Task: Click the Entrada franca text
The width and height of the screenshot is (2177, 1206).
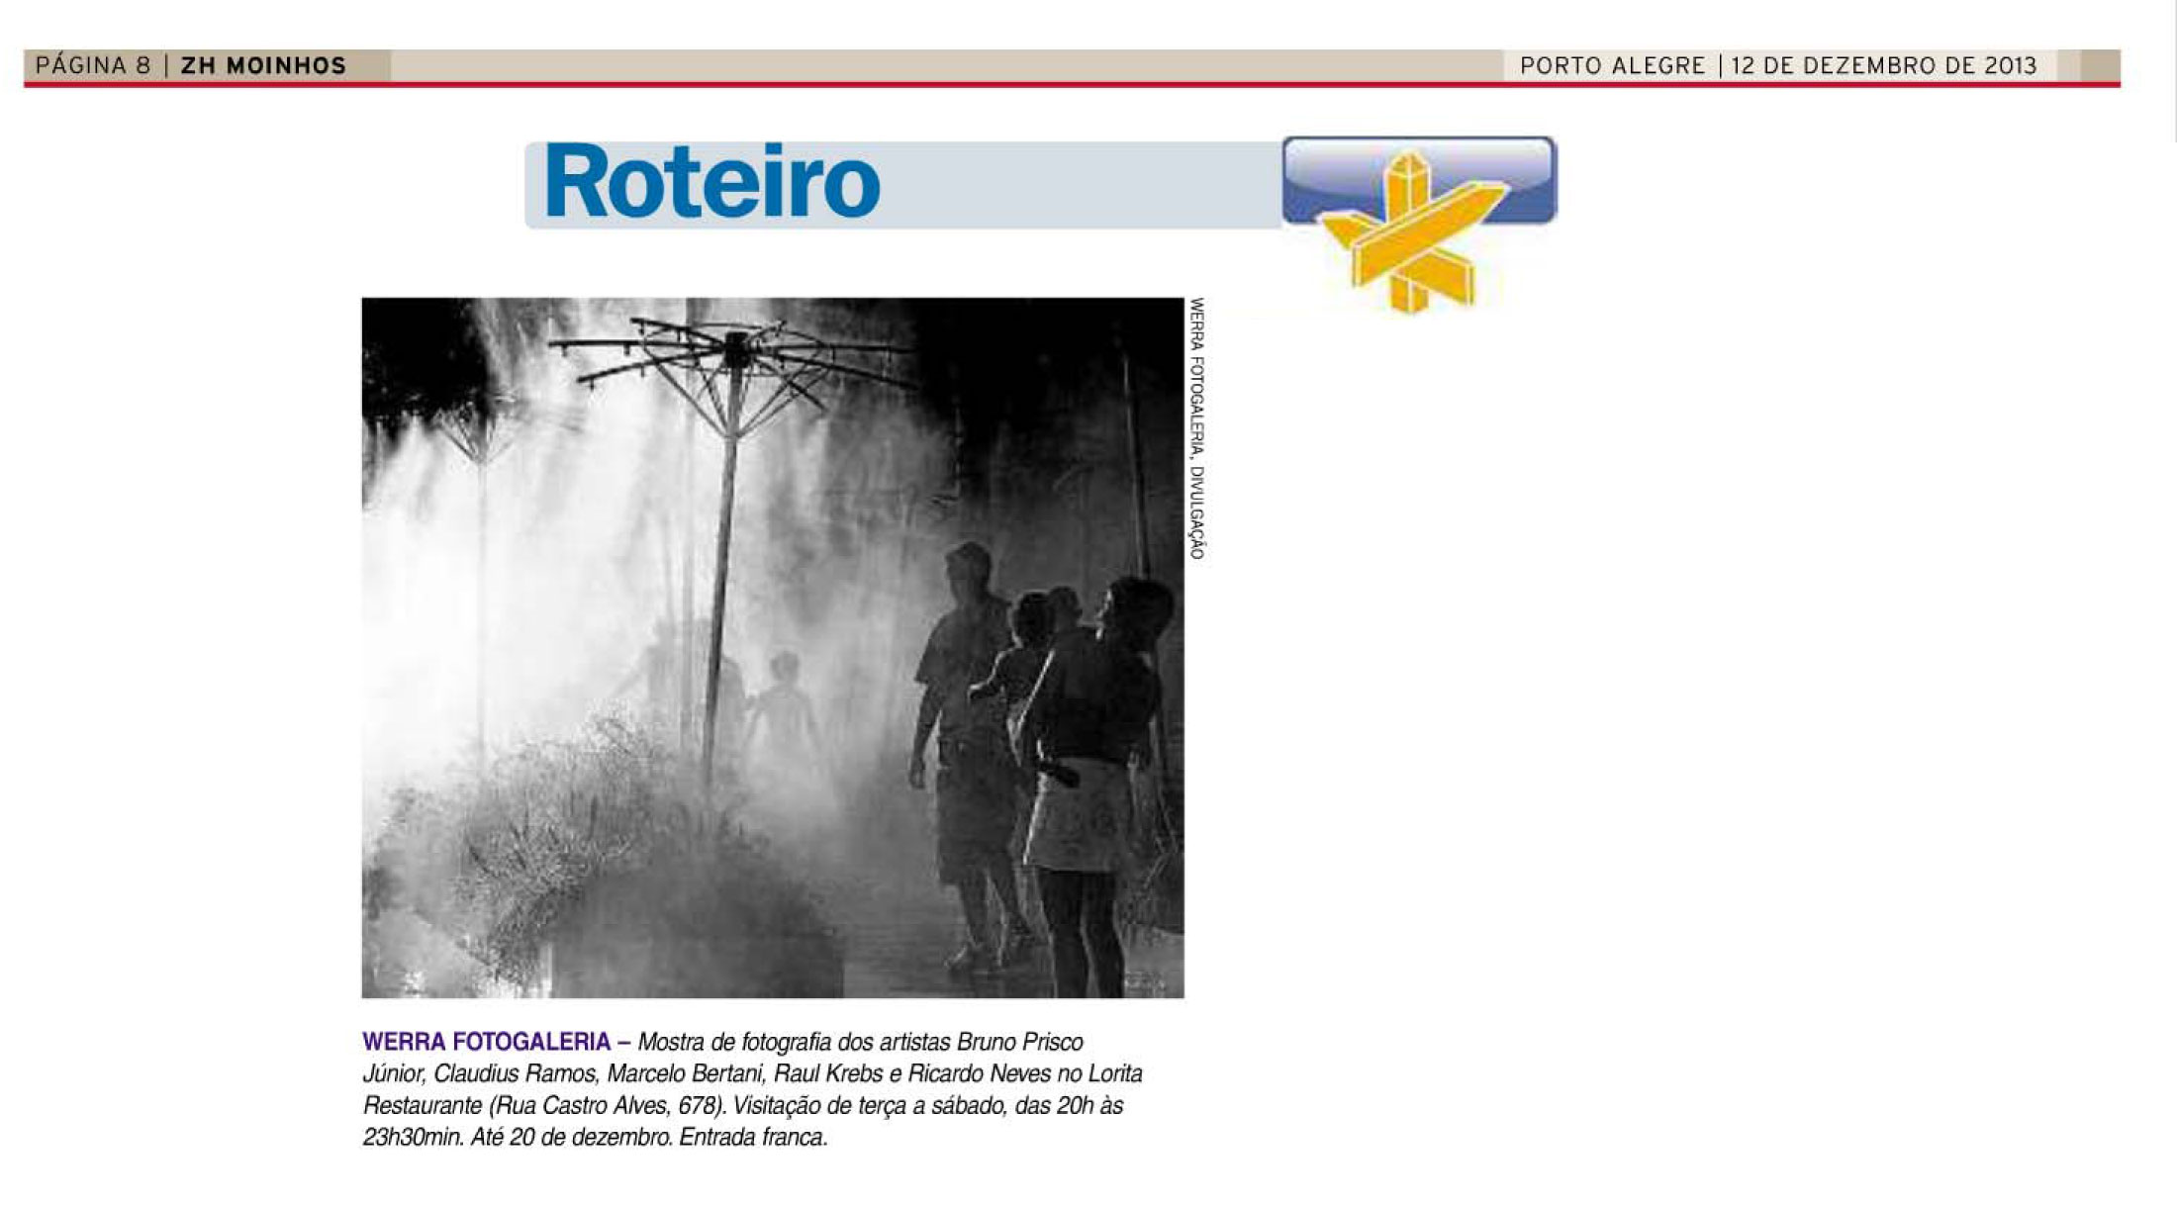Action: (752, 1137)
